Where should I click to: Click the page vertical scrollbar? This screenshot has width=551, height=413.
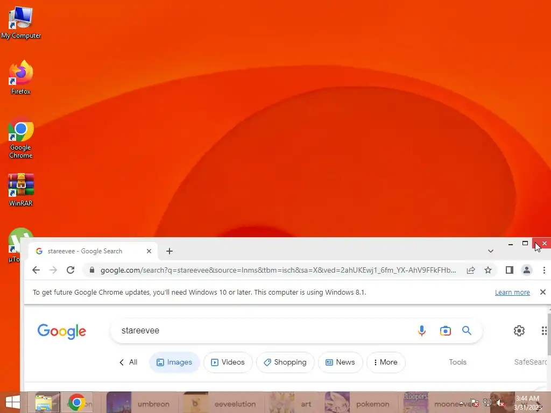[548, 333]
